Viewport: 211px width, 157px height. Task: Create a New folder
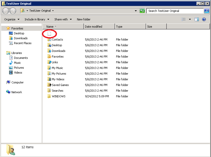click(84, 19)
